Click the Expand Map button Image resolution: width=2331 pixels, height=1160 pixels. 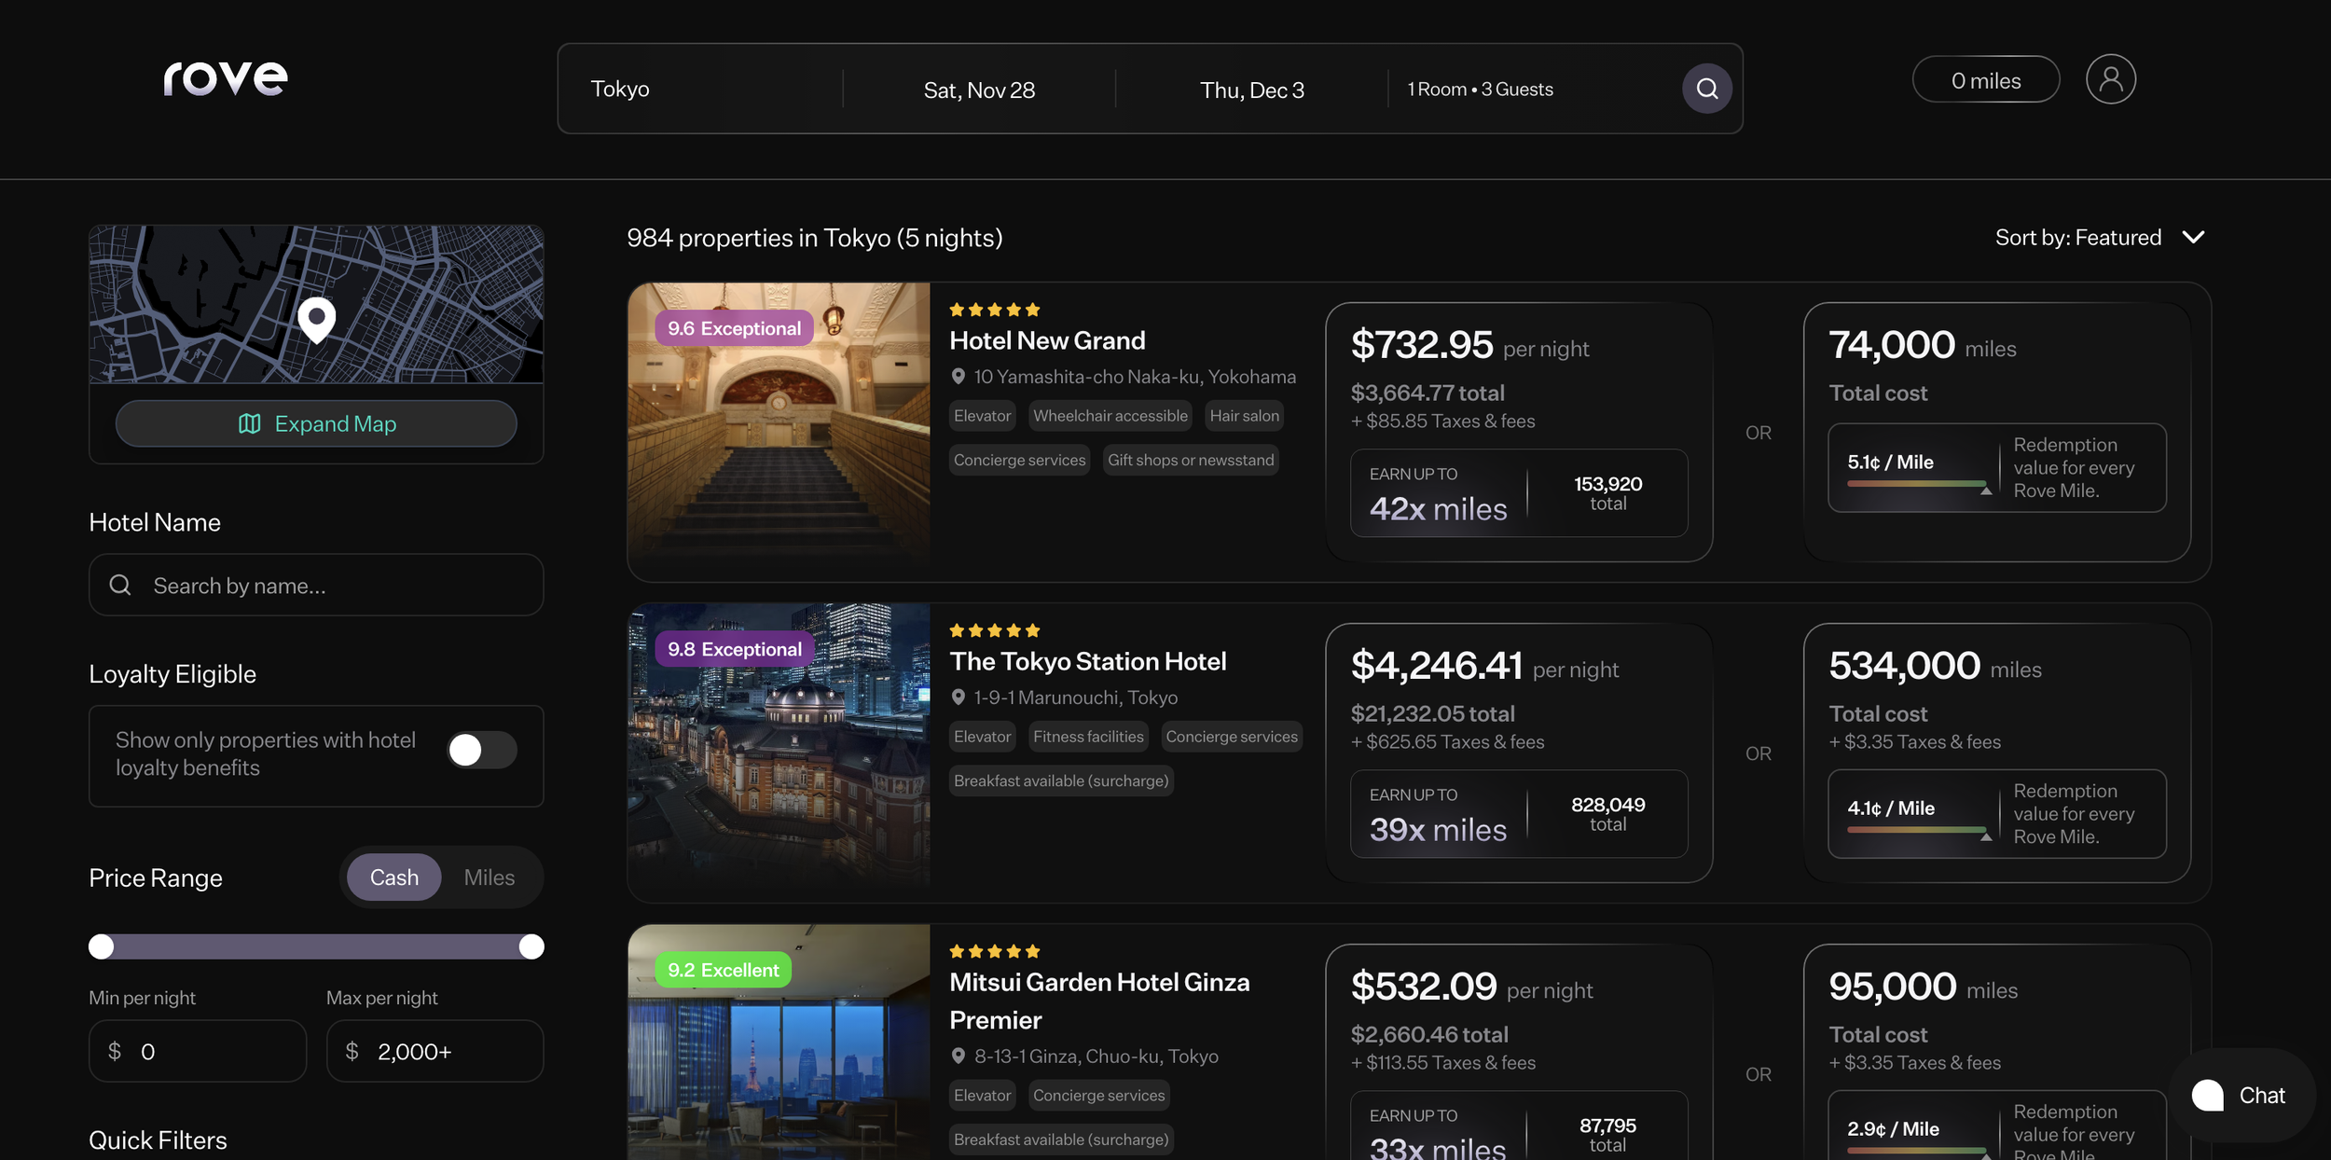[x=316, y=424]
